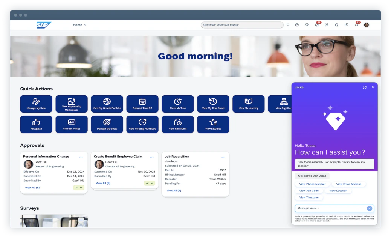Open the Recognize quick action
This screenshot has width=391, height=238.
pos(36,124)
